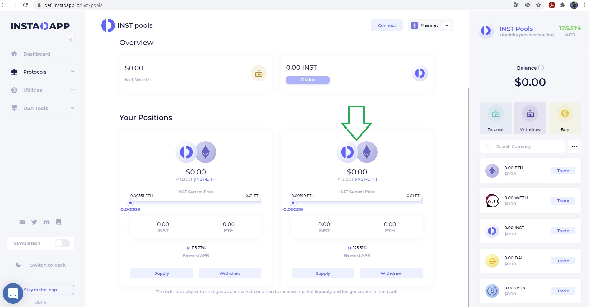Click Trade next to 0.00 INST
Image resolution: width=589 pixels, height=307 pixels.
pos(563,231)
